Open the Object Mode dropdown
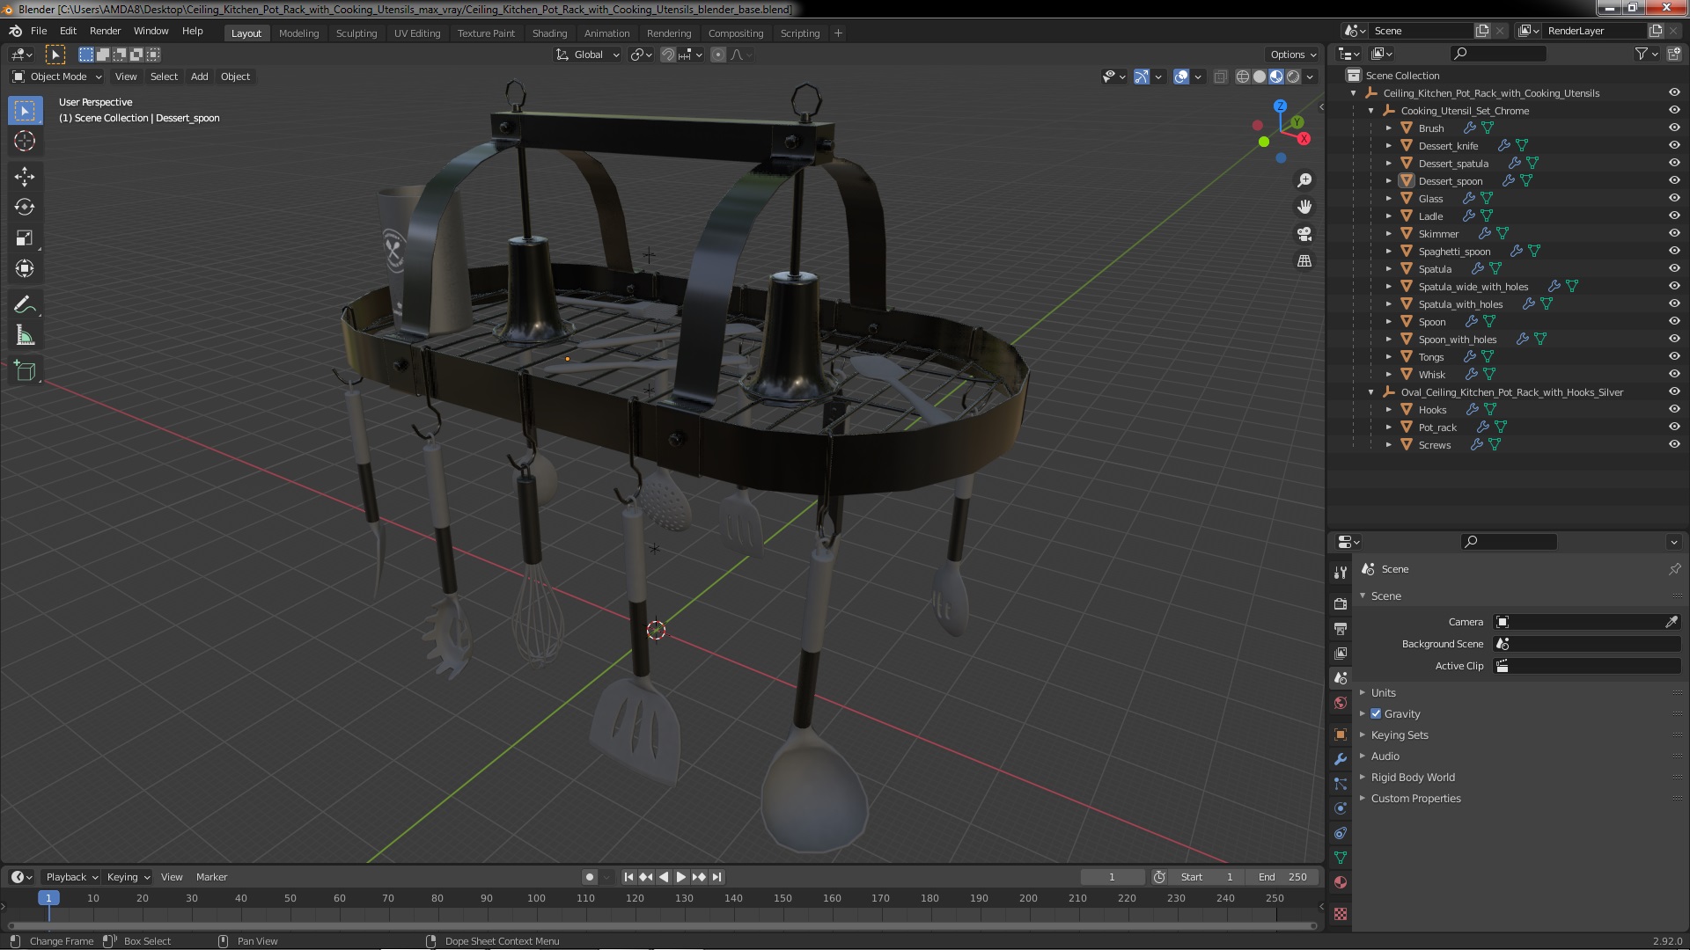Viewport: 1690px width, 950px height. (x=57, y=77)
